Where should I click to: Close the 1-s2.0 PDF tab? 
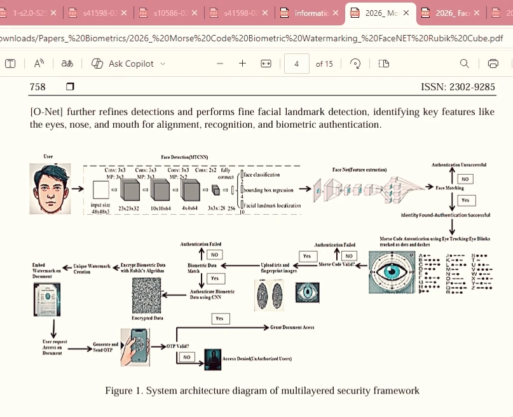(53, 13)
